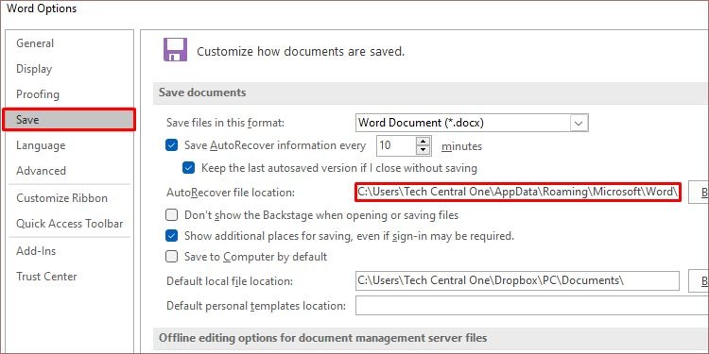Open the General options category
The height and width of the screenshot is (354, 709).
pos(35,43)
